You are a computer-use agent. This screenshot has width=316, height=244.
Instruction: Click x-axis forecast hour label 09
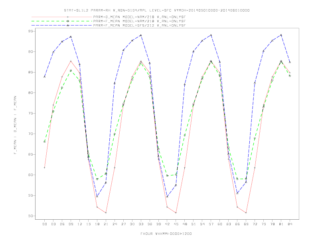[71, 224]
